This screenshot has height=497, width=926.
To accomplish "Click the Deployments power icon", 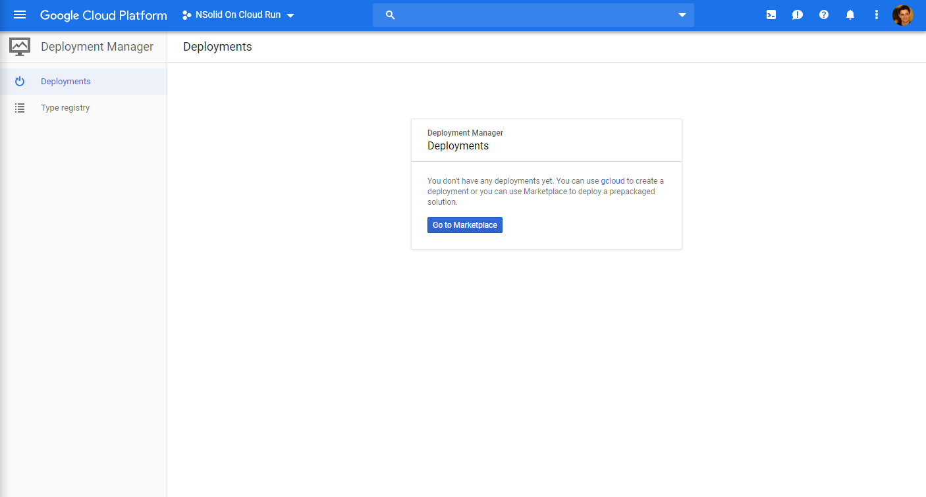I will pos(20,82).
